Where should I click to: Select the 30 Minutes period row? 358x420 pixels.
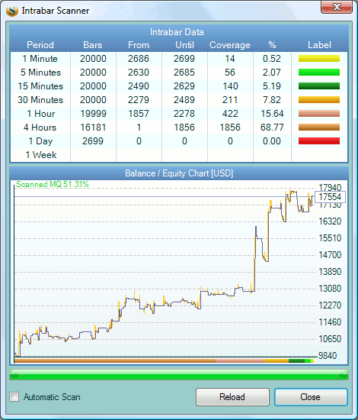[179, 100]
